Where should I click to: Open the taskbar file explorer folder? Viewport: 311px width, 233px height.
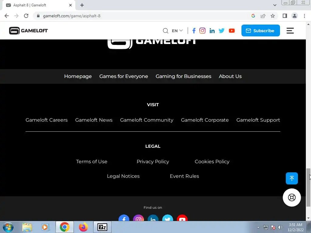point(27,227)
